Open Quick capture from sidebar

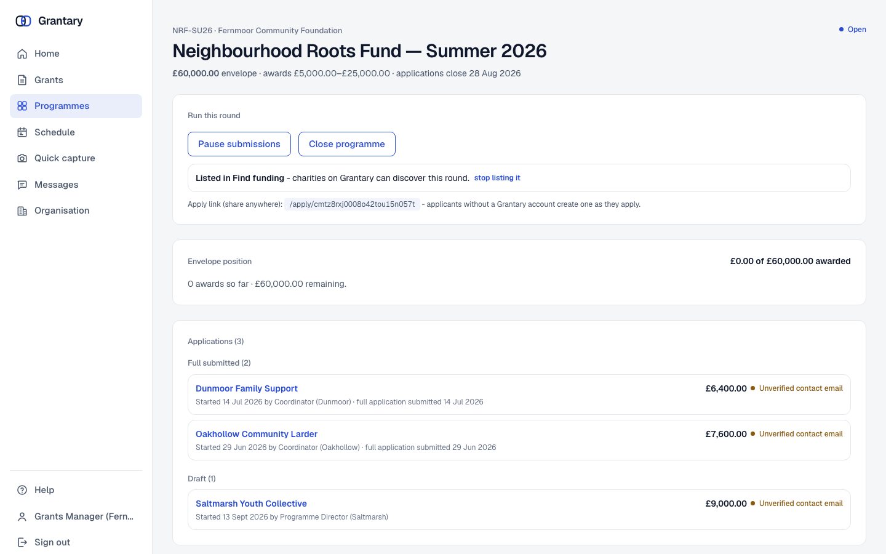point(76,158)
